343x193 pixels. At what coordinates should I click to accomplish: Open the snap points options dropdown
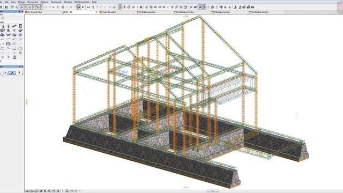pos(42,7)
